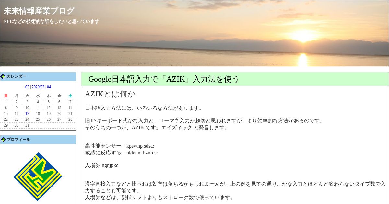Image resolution: width=389 pixels, height=204 pixels.
Task: Open the 2020/03 calendar month link
Action: [x=38, y=87]
